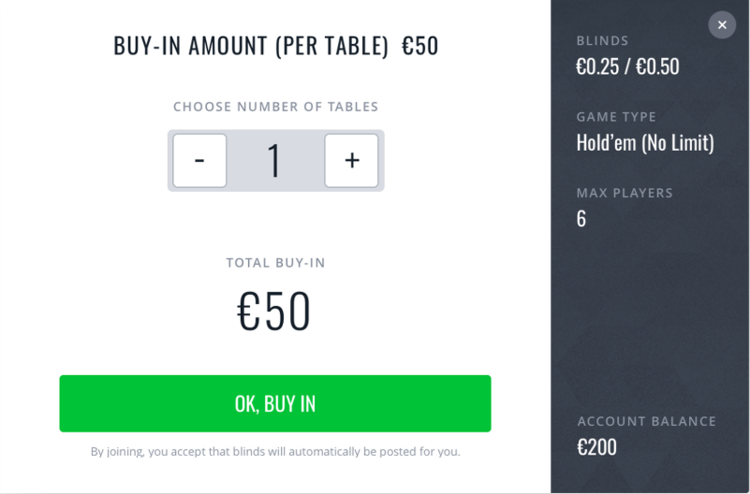Click the Hold'em (No Limit) game type text
This screenshot has height=494, width=750.
645,142
